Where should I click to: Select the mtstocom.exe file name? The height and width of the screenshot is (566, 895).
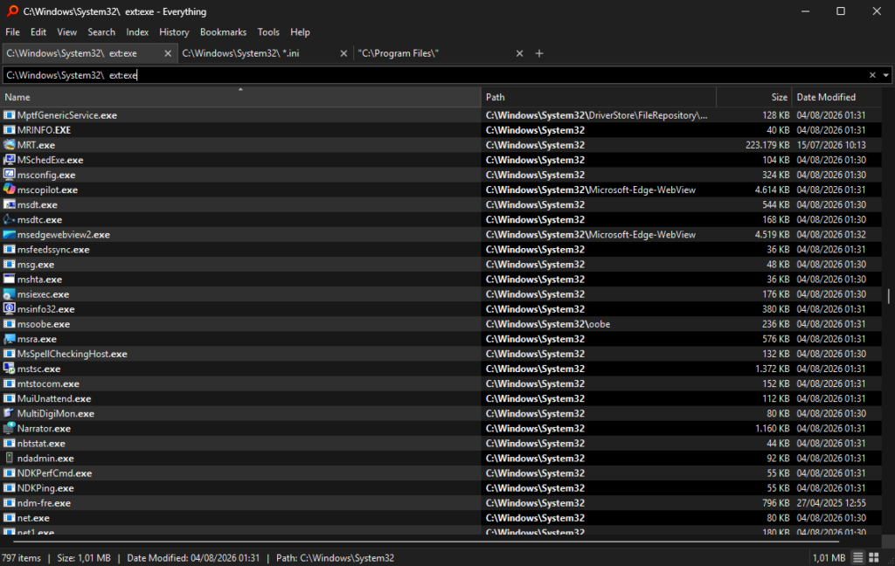48,383
